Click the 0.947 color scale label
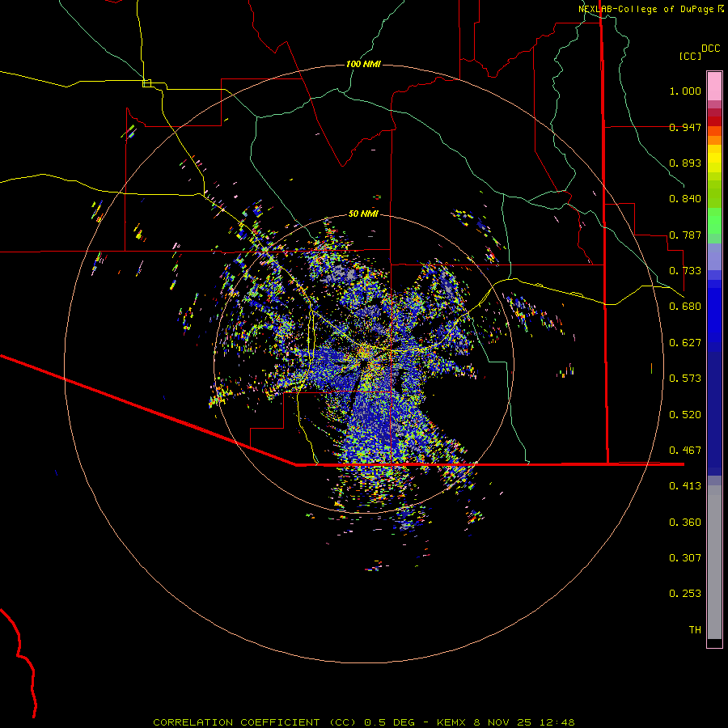The image size is (728, 728). pos(685,127)
